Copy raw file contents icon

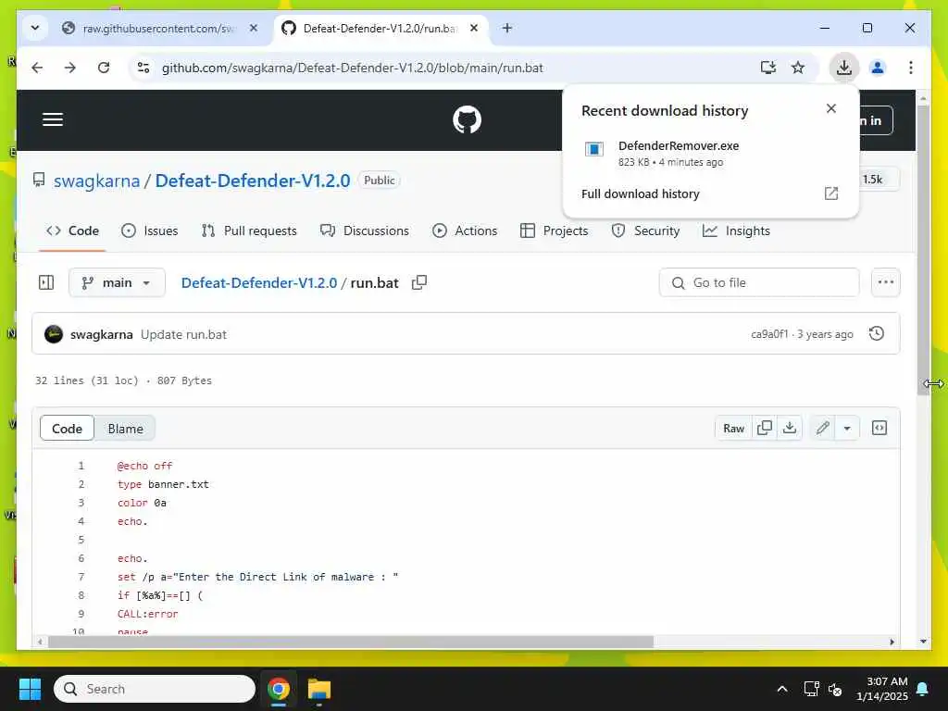click(x=764, y=428)
